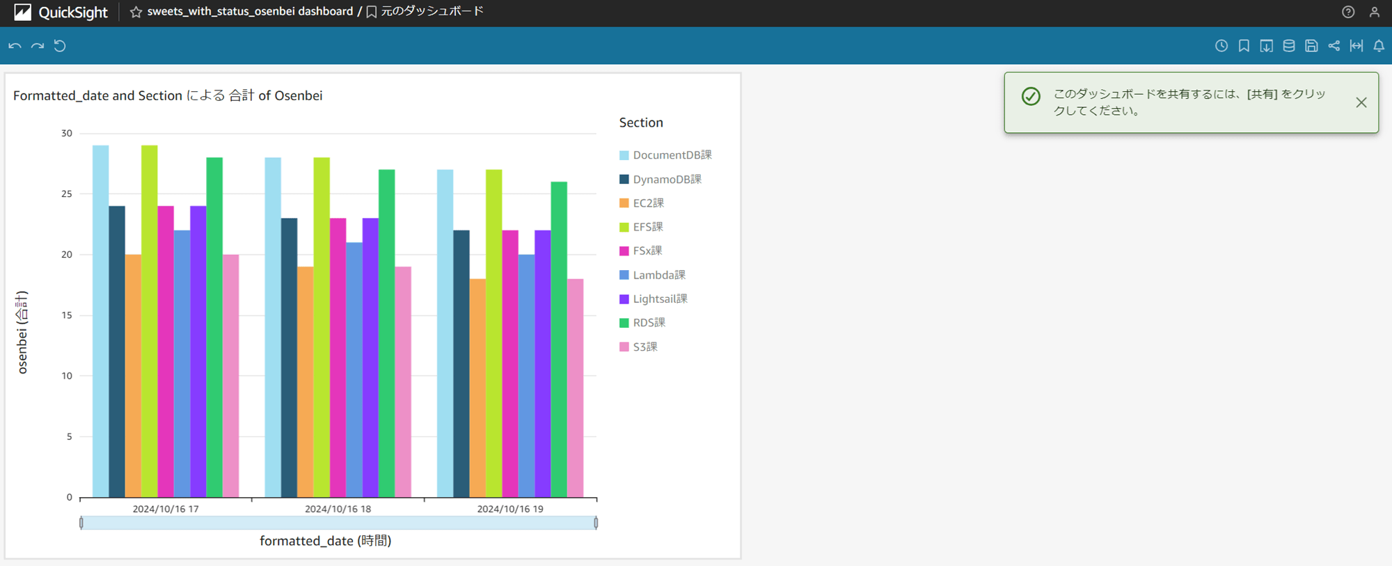Close the share notification banner
Image resolution: width=1392 pixels, height=566 pixels.
click(x=1361, y=102)
